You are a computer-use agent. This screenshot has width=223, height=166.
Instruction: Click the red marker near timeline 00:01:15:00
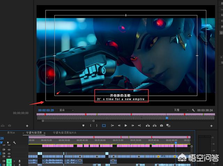pos(121,137)
